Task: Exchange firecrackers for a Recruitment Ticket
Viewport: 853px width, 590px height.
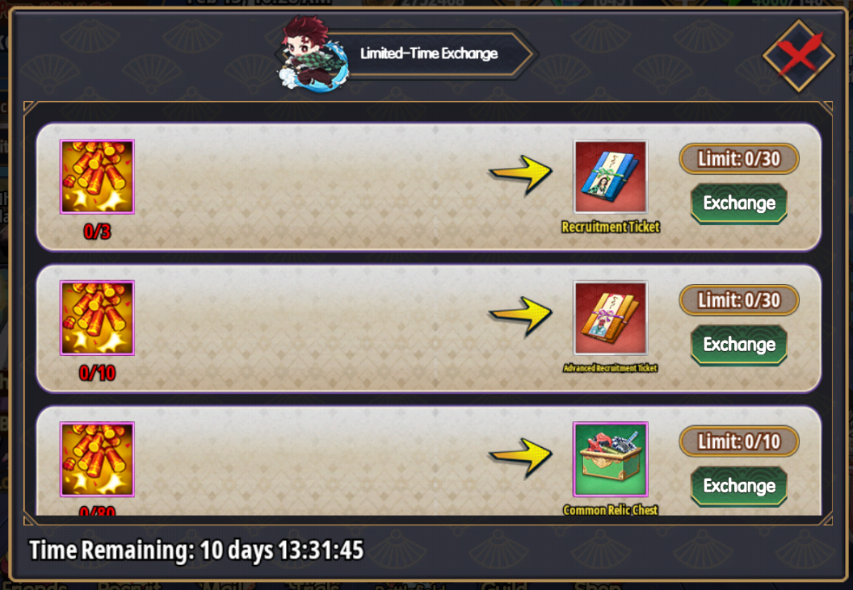Action: [739, 203]
